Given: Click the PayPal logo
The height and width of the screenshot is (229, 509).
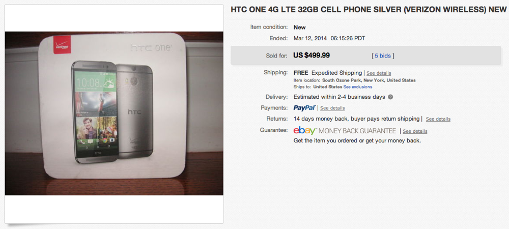Looking at the screenshot, I should pyautogui.click(x=304, y=108).
